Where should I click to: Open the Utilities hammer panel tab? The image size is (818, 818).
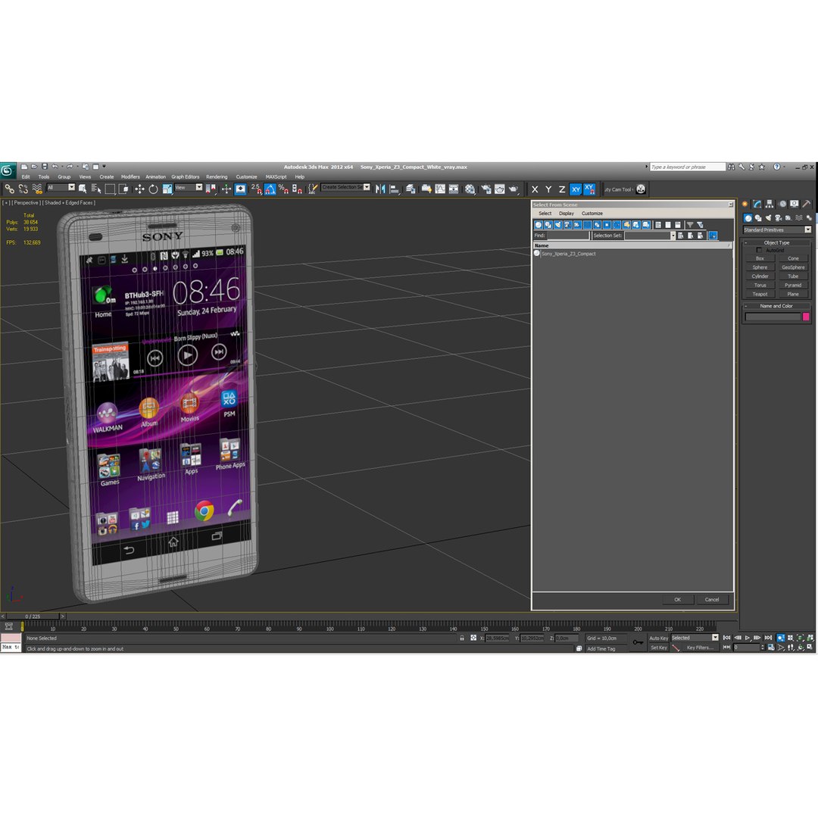coord(807,204)
